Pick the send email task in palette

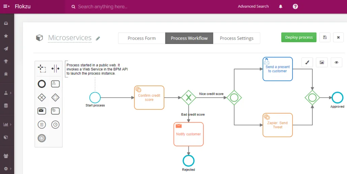coord(42,111)
